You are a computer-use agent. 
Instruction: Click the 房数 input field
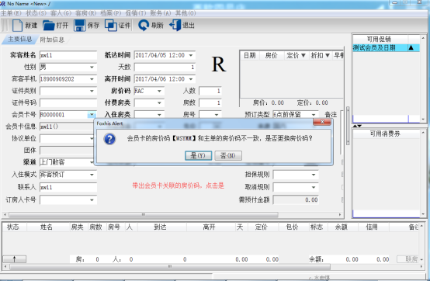click(x=210, y=102)
